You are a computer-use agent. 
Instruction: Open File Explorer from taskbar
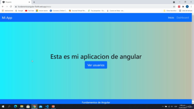pyautogui.click(x=22, y=106)
